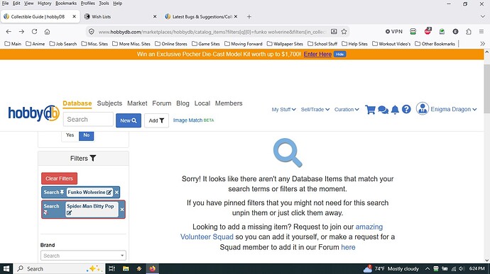Open the Local nav tab

[202, 103]
